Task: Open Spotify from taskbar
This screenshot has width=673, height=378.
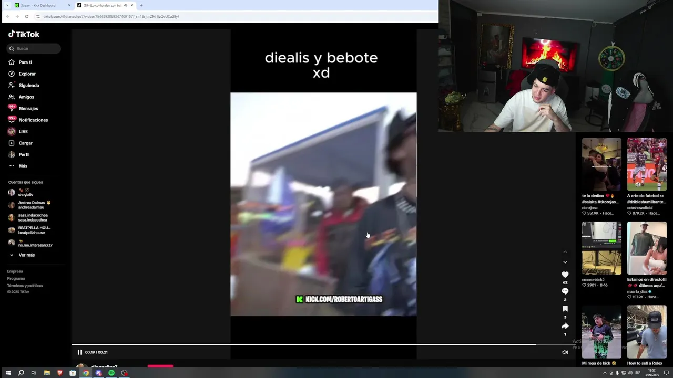Action: 111,373
